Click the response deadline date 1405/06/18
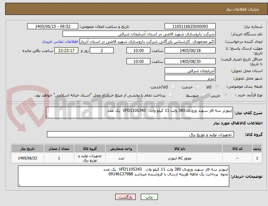The height and width of the screenshot is (206, 268). click(x=190, y=51)
